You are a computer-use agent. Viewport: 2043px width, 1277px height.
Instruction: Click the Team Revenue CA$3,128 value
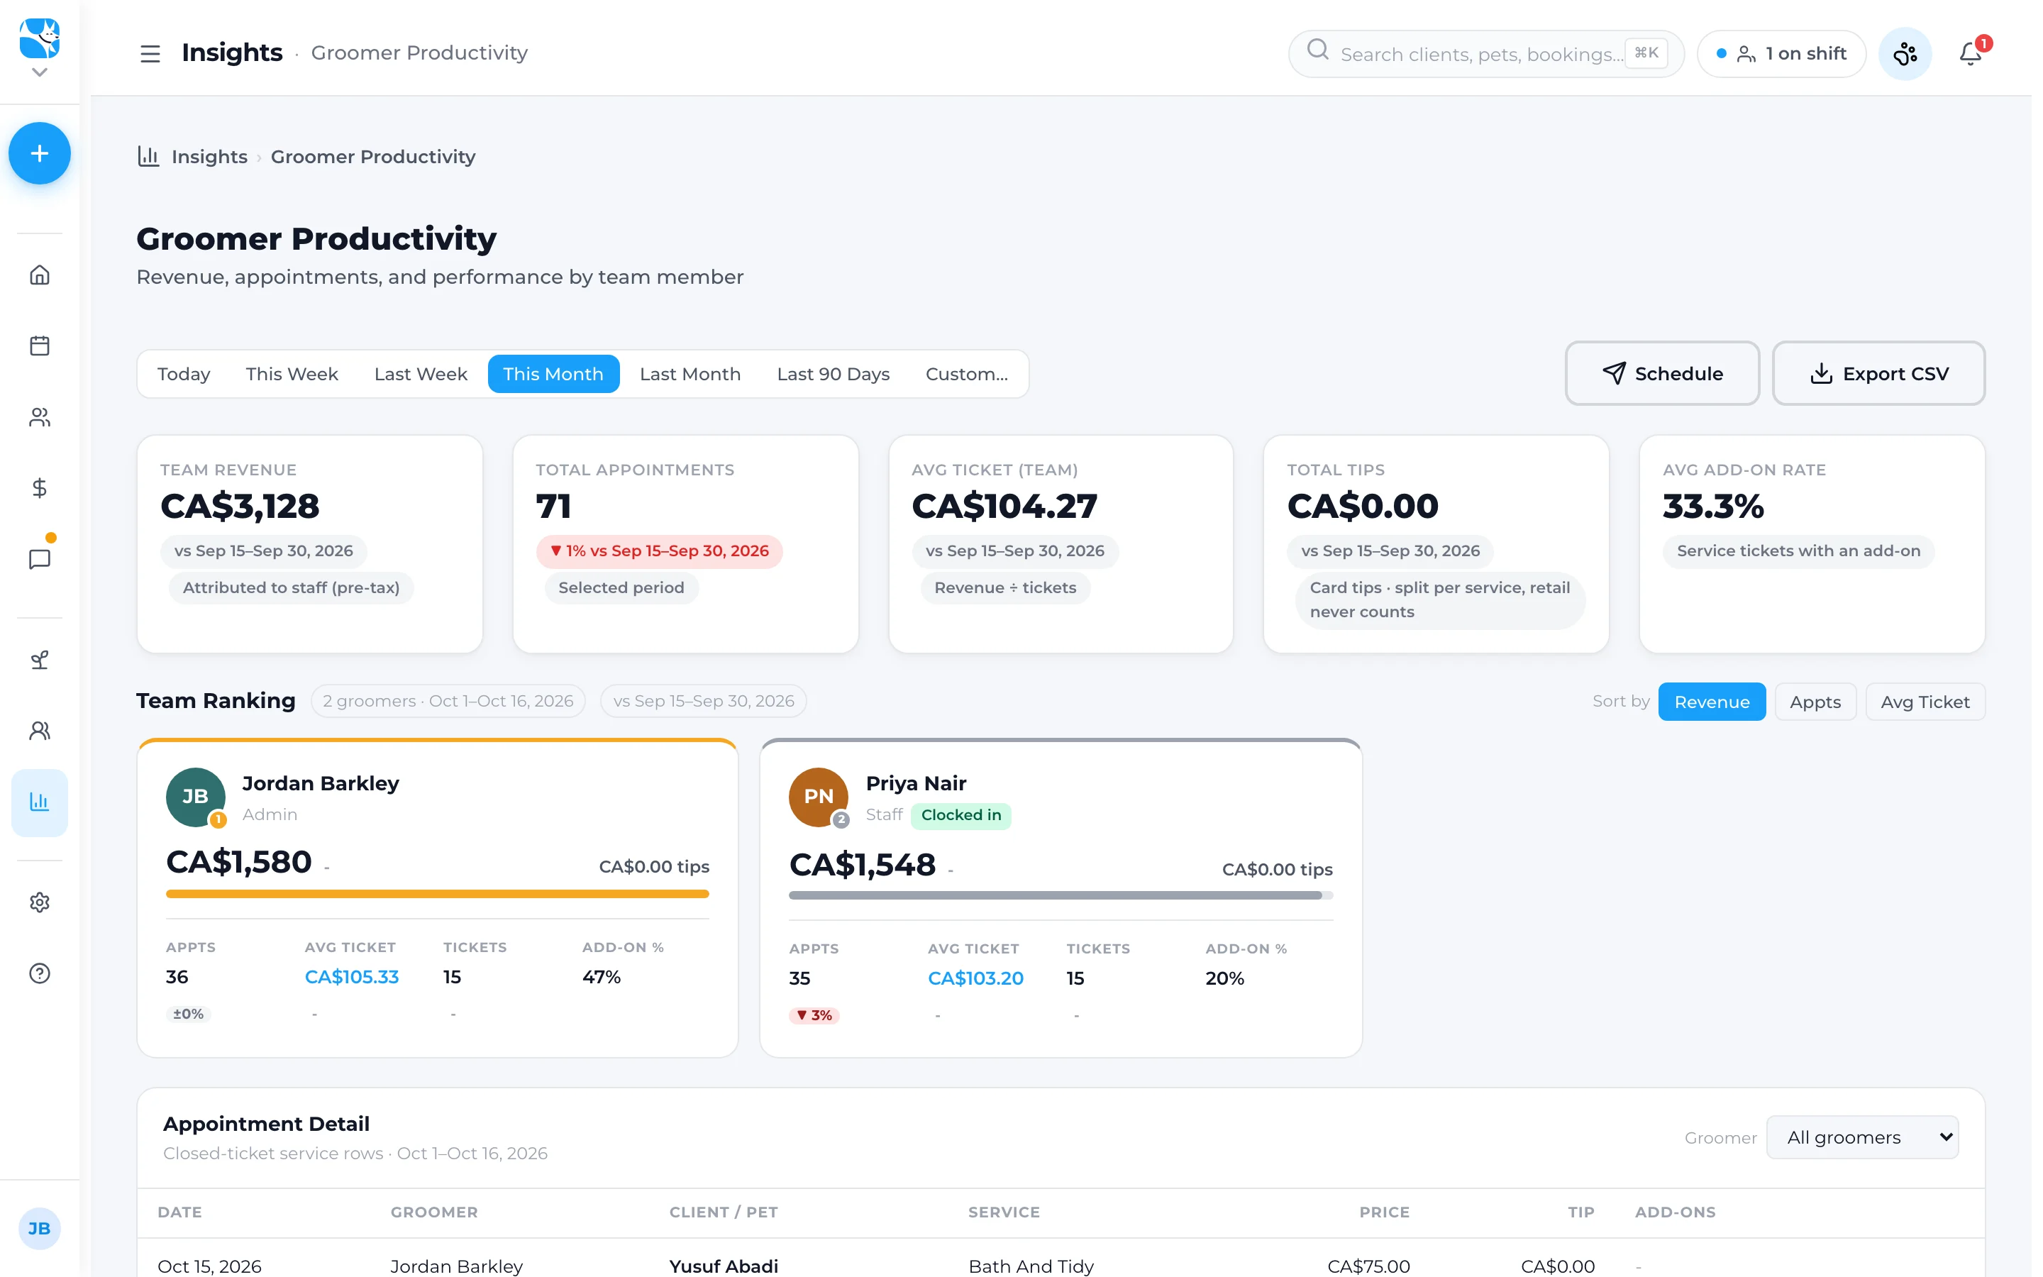pyautogui.click(x=240, y=506)
